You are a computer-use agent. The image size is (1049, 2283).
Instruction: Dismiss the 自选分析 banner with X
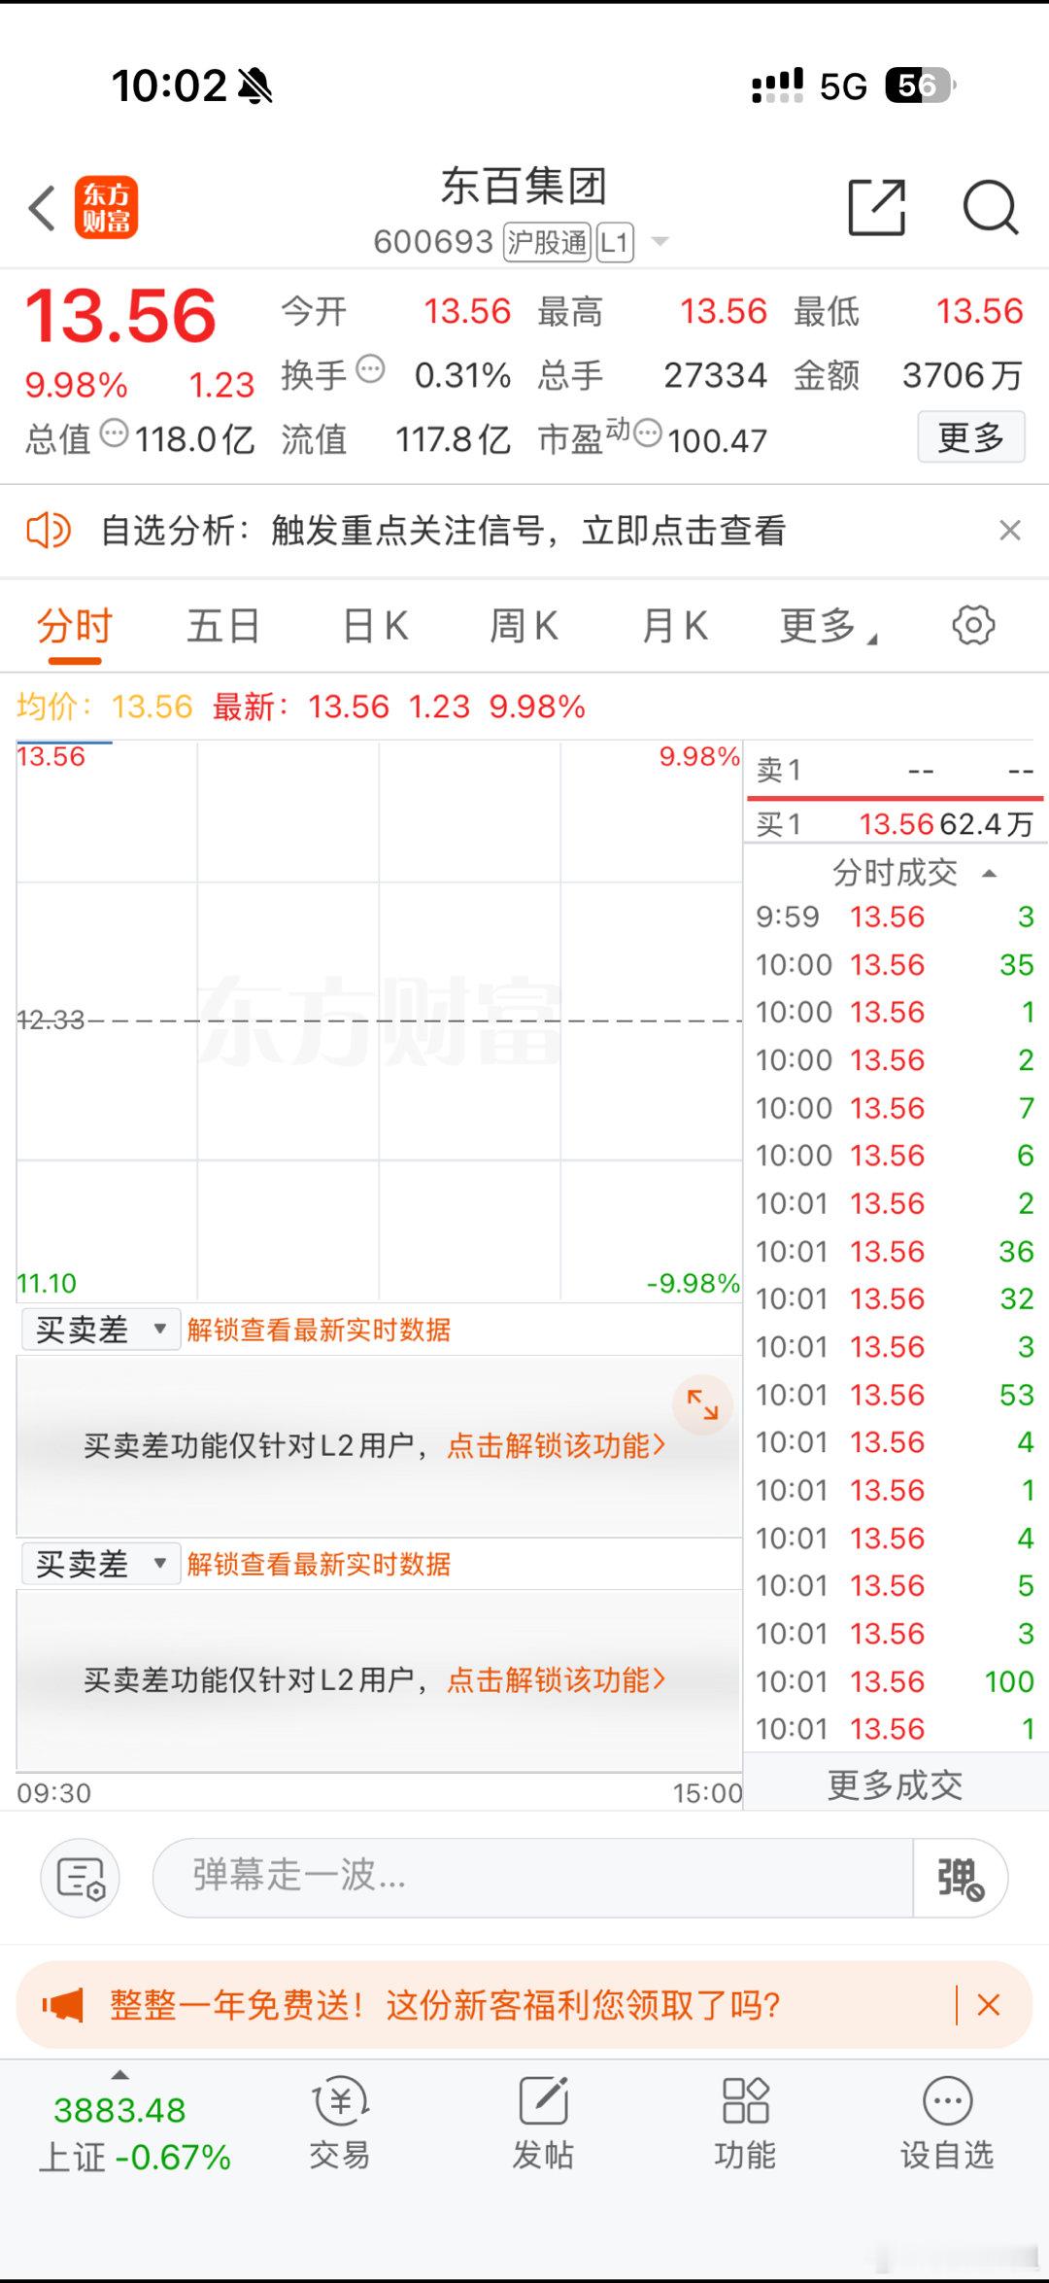click(1010, 530)
